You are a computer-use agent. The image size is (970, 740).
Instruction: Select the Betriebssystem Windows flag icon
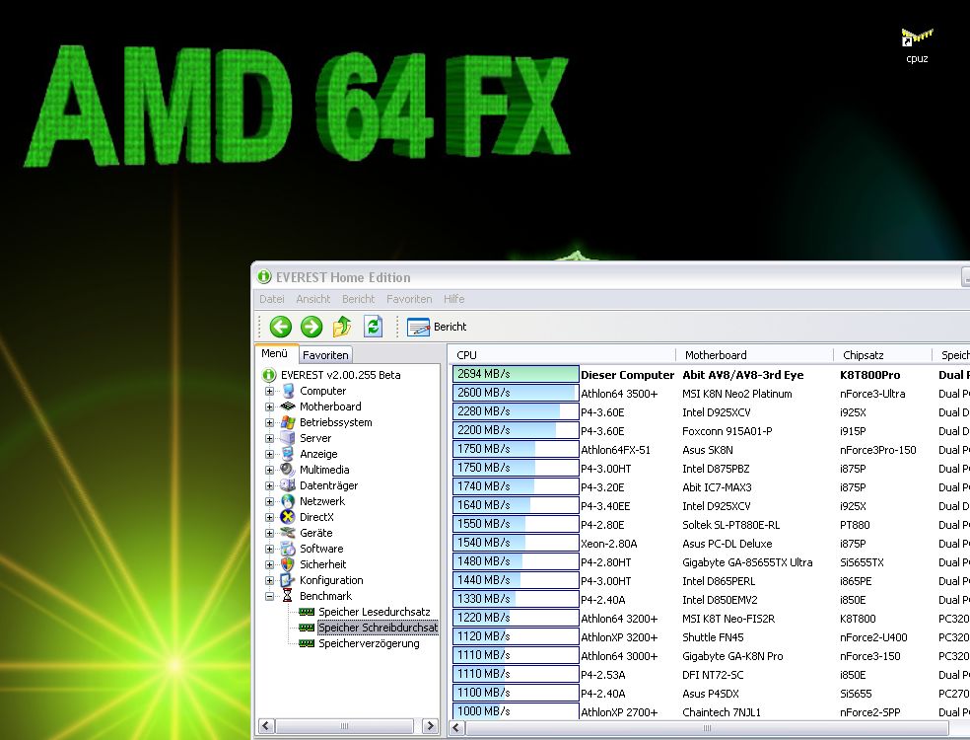pyautogui.click(x=288, y=422)
